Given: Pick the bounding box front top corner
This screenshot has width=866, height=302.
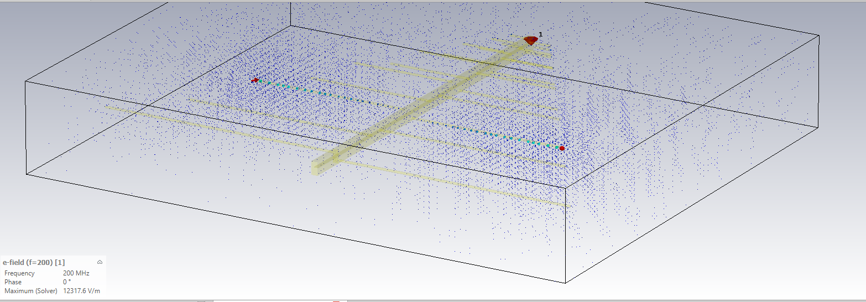Looking at the screenshot, I should (566, 188).
